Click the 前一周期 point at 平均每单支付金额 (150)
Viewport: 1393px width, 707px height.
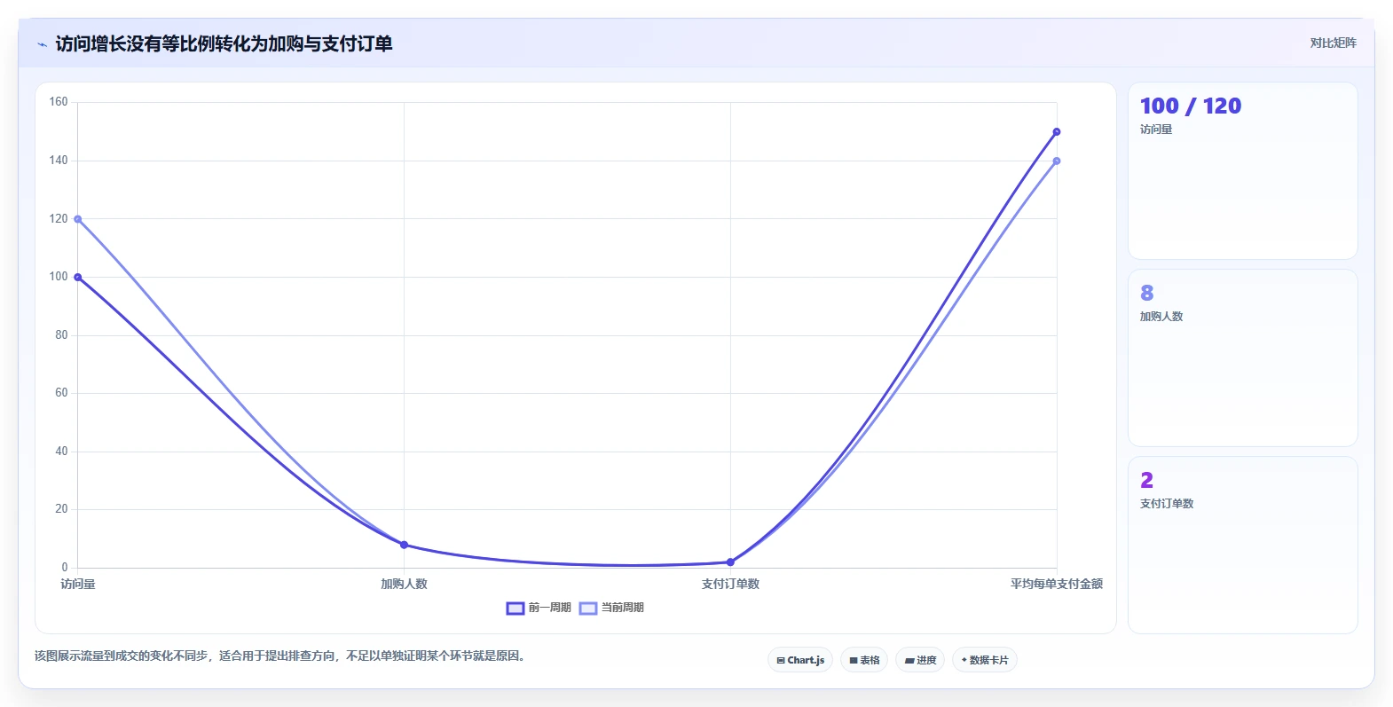(x=1057, y=132)
